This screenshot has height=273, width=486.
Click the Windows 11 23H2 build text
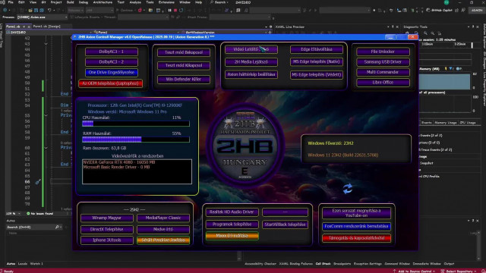(x=342, y=155)
